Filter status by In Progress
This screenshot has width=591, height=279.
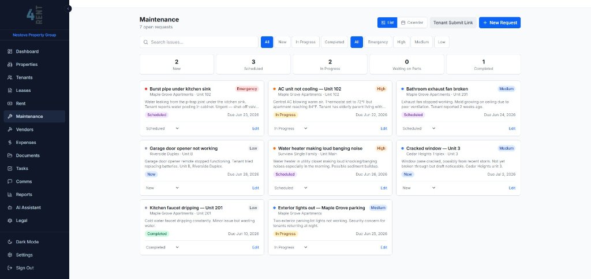(305, 42)
